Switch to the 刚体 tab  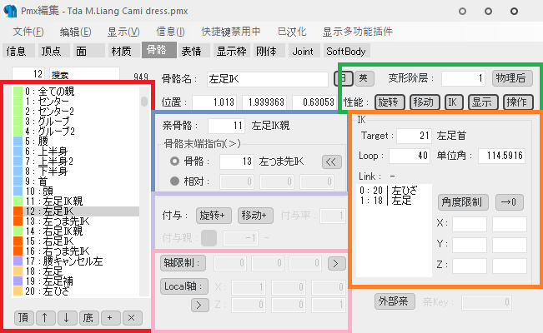point(269,51)
